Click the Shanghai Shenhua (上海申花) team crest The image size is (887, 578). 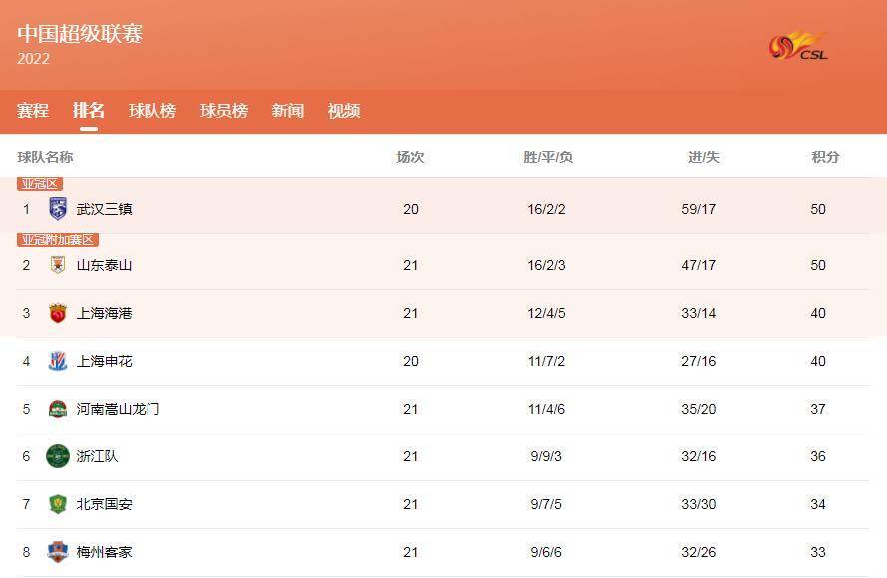pyautogui.click(x=58, y=361)
